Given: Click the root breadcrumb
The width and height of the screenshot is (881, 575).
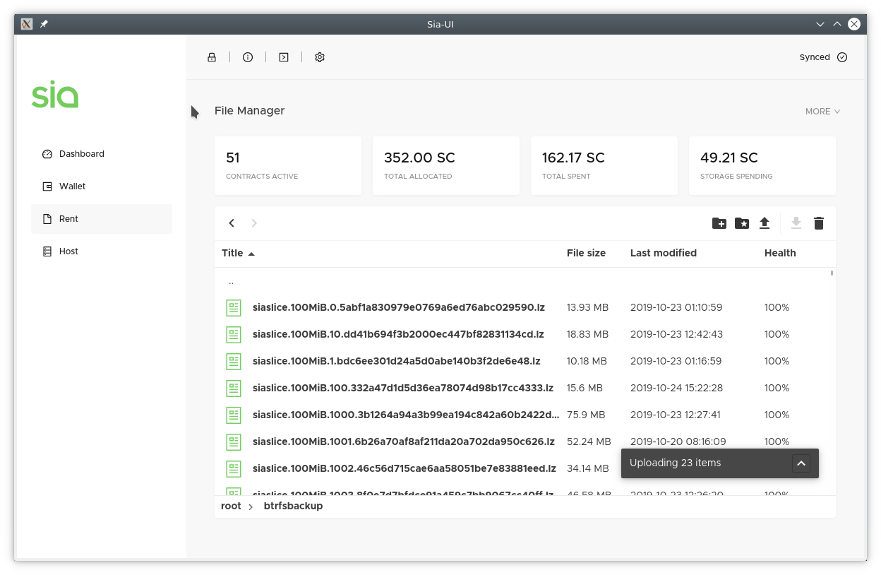Looking at the screenshot, I should click(x=231, y=506).
